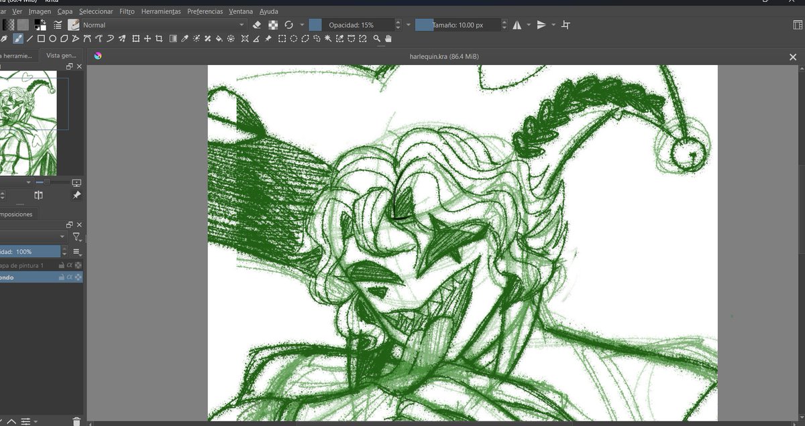Open dropdown arrow after reload preset
The image size is (805, 426).
tap(302, 25)
